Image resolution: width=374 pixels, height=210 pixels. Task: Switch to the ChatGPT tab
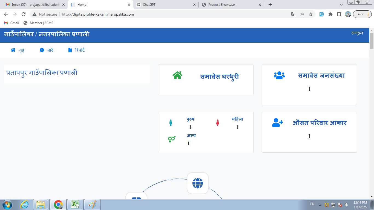coord(166,5)
